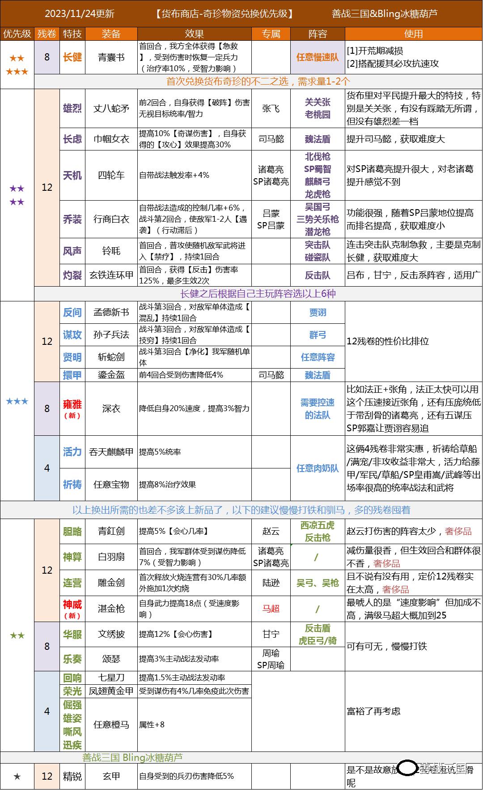Select the '玄铁连环甲' equipment cell
The height and width of the screenshot is (790, 483).
(111, 275)
